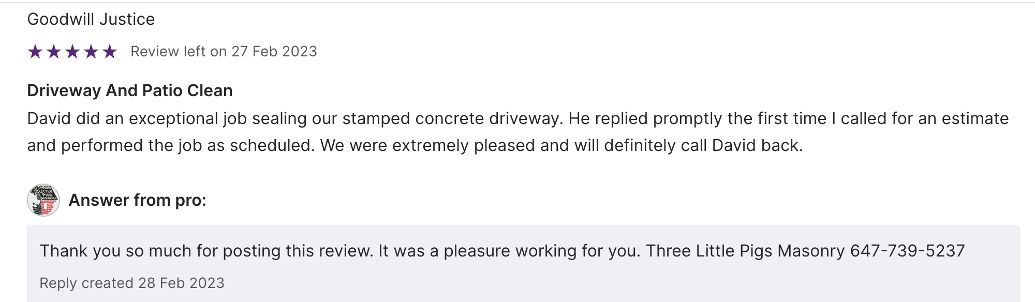The width and height of the screenshot is (1035, 302).
Task: Click the Three Little Pigs Masonry avatar logo
Action: pyautogui.click(x=43, y=200)
